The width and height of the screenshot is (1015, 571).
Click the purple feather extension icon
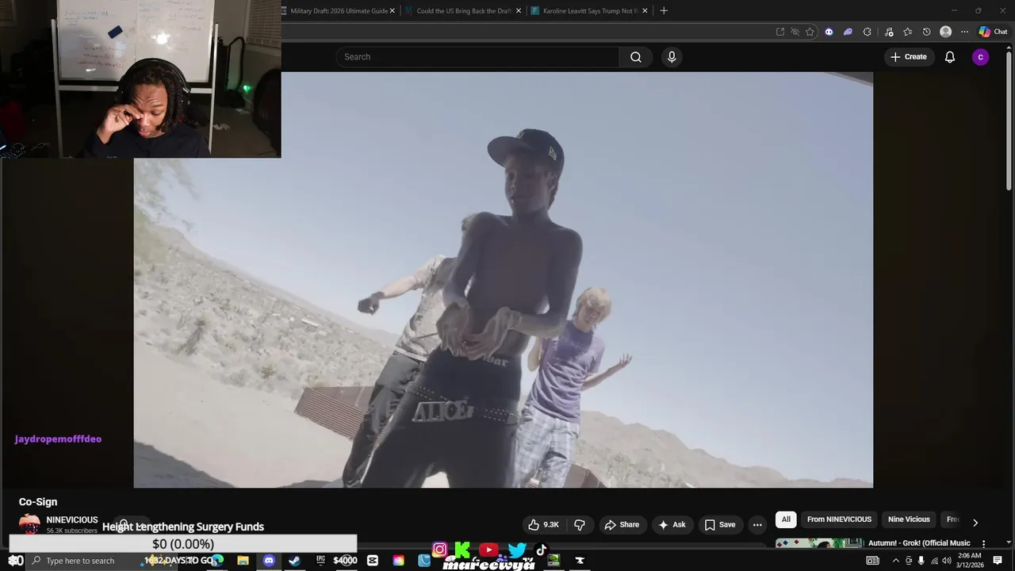click(x=848, y=32)
